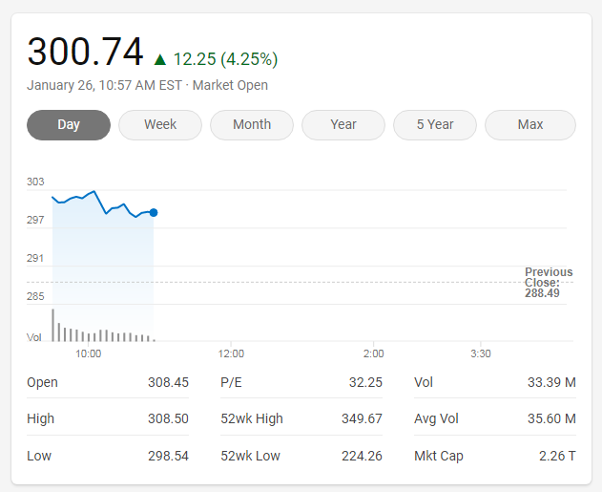Click the Mkt Cap value 2.26 T
Image resolution: width=602 pixels, height=492 pixels.
point(558,456)
